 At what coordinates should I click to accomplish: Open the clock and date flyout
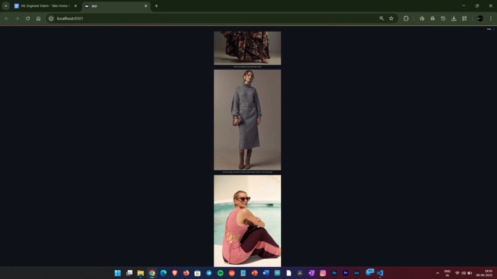pos(485,273)
